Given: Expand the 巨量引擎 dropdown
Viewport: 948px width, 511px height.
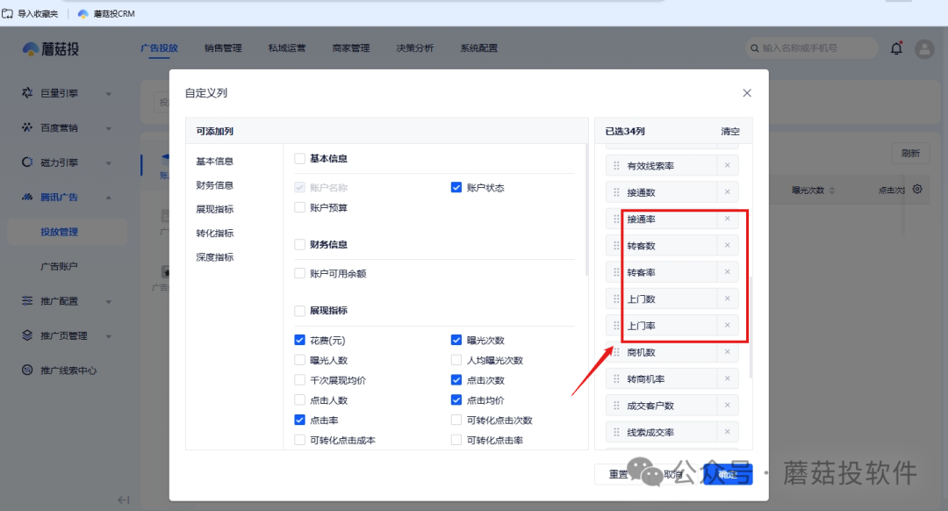Looking at the screenshot, I should click(108, 94).
